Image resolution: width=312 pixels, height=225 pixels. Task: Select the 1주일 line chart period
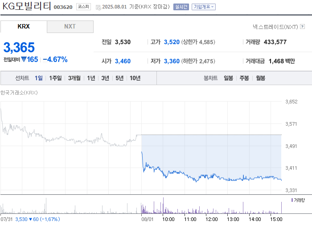(x=55, y=78)
